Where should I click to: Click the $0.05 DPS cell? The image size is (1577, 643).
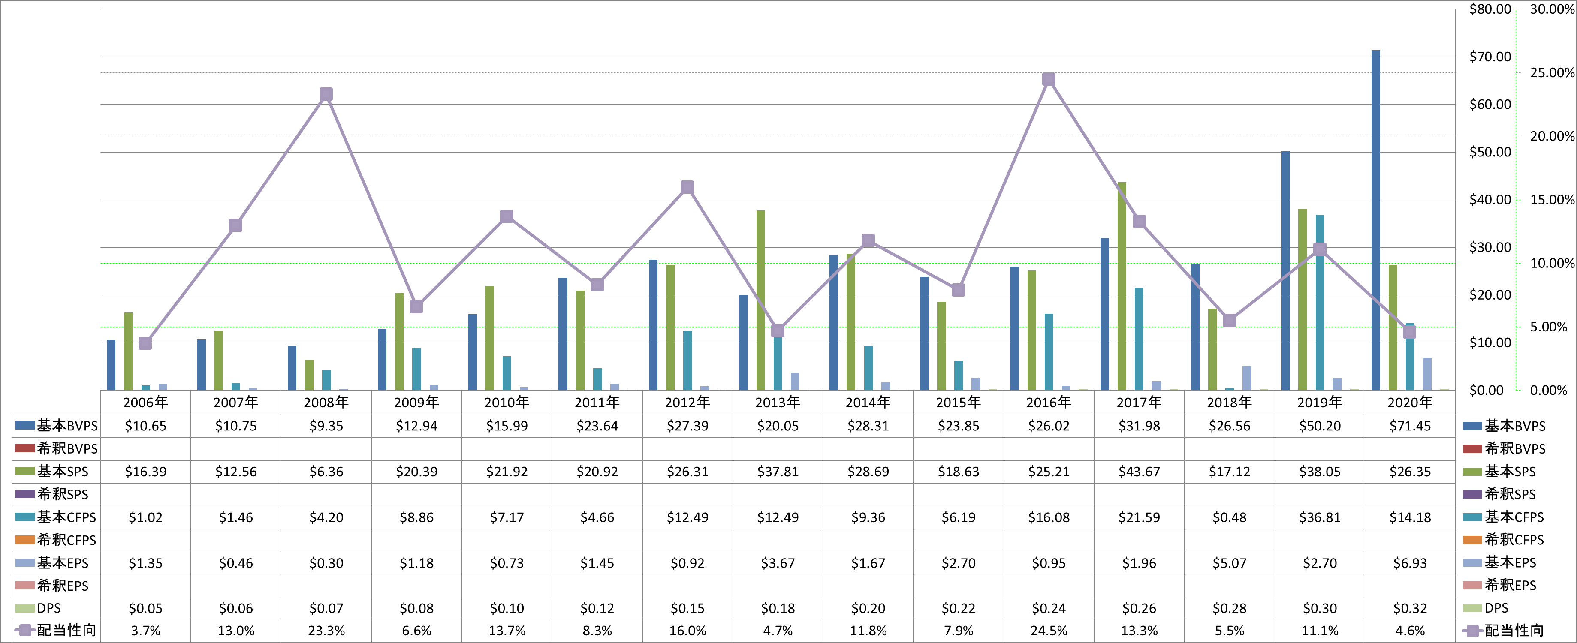pos(145,608)
